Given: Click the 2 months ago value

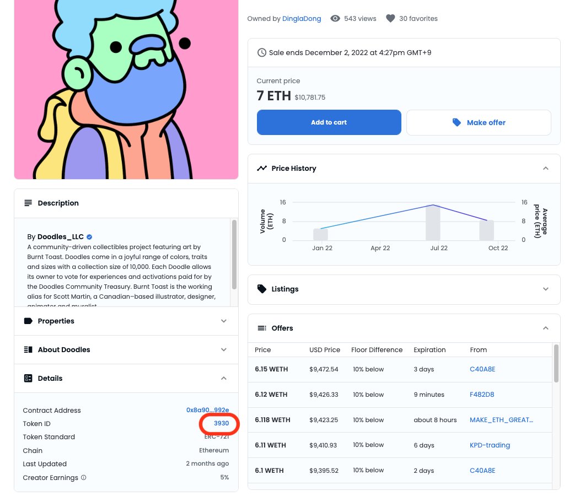Looking at the screenshot, I should [x=207, y=463].
